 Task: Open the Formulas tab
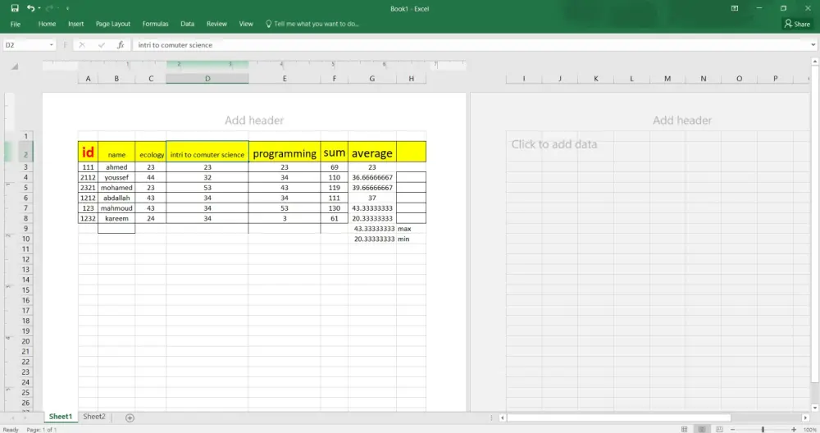(155, 24)
